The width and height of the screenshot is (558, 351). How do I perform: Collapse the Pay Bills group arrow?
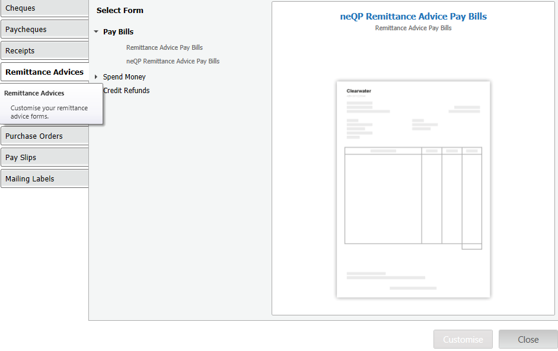[x=96, y=31]
